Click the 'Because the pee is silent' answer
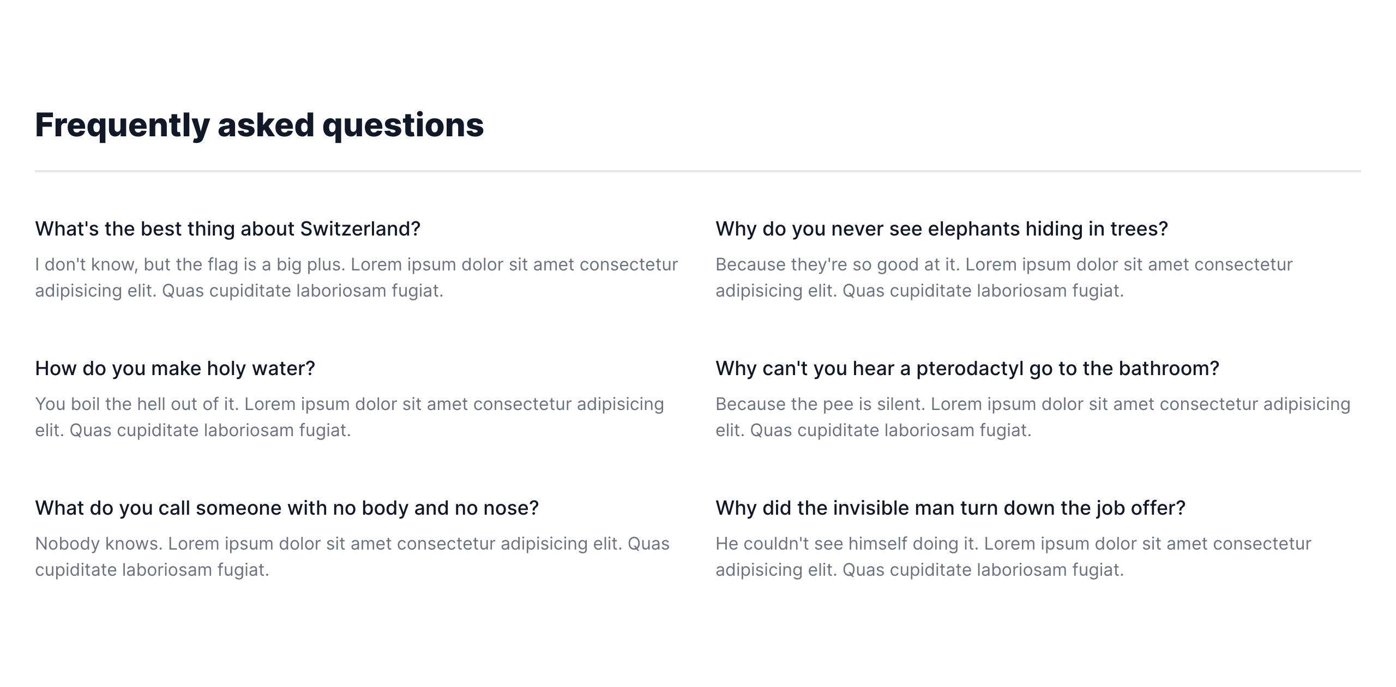This screenshot has width=1396, height=687. (1033, 417)
